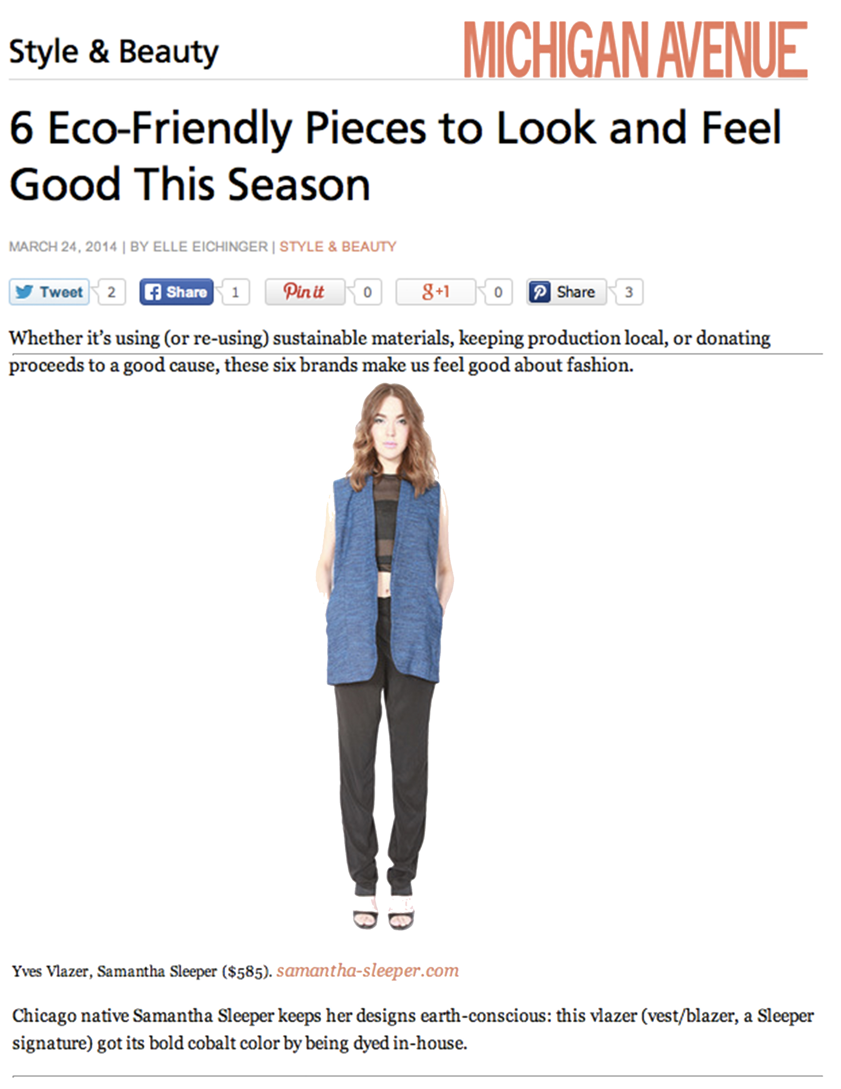Click the model photo in blue vlazer
This screenshot has width=841, height=1089.
(x=385, y=657)
